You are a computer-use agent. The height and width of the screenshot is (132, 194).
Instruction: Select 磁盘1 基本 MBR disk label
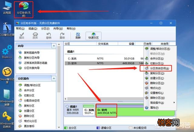[x=73, y=110]
